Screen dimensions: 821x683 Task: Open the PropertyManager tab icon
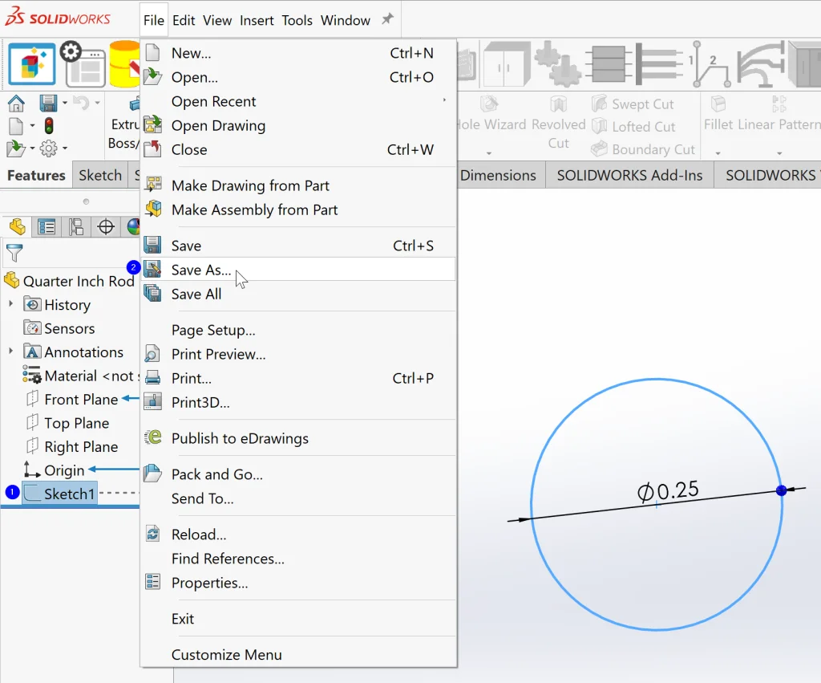(47, 227)
